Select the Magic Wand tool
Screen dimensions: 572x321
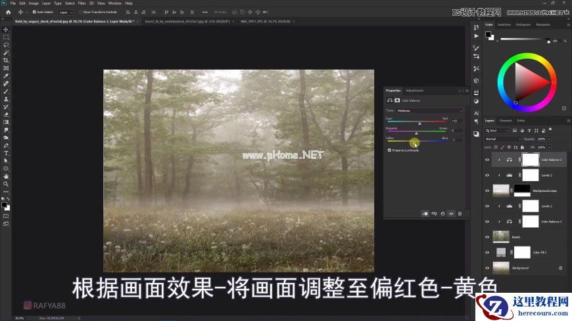pyautogui.click(x=6, y=53)
